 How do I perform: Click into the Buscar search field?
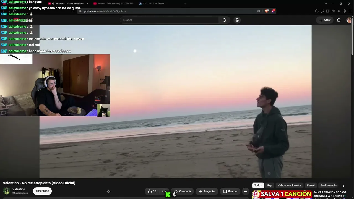(x=169, y=20)
